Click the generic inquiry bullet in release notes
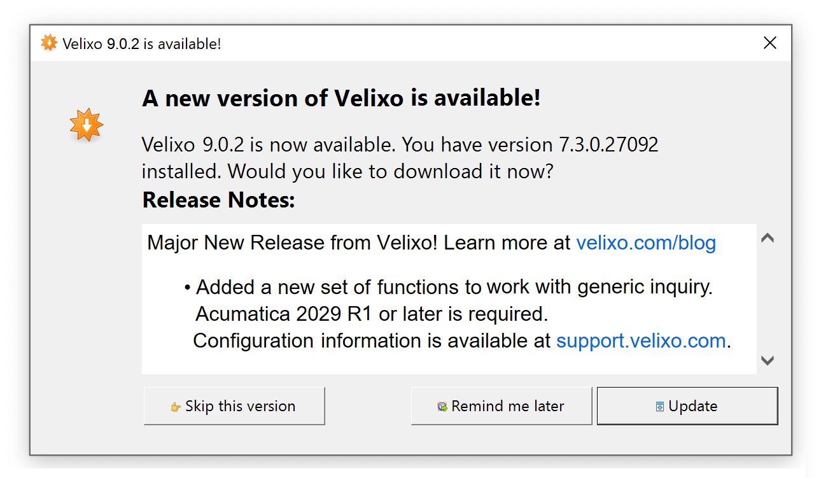Viewport: 835px width, 478px height. click(x=449, y=287)
